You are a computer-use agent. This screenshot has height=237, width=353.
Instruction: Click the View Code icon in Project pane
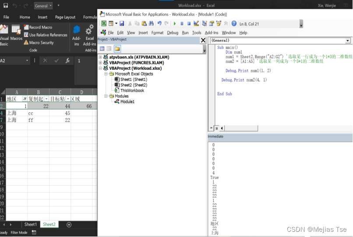click(102, 49)
